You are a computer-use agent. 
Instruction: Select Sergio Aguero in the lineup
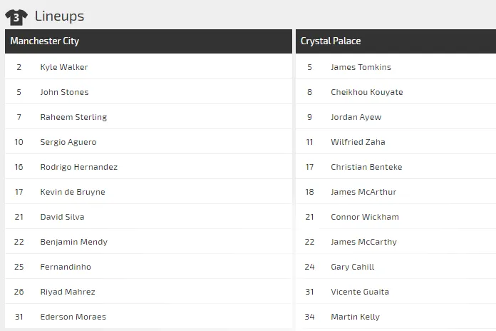[68, 142]
